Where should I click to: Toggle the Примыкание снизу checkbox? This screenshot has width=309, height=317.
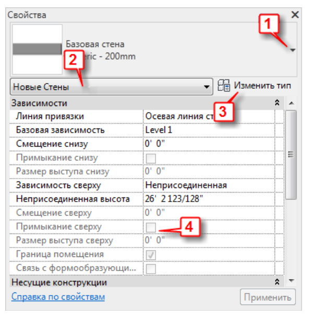pos(151,158)
